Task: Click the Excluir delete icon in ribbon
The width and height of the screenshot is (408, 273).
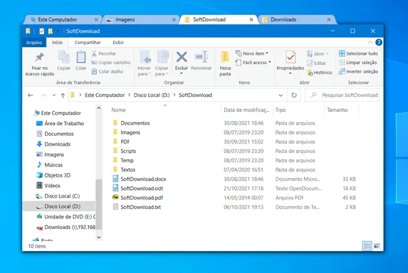Action: [x=181, y=57]
